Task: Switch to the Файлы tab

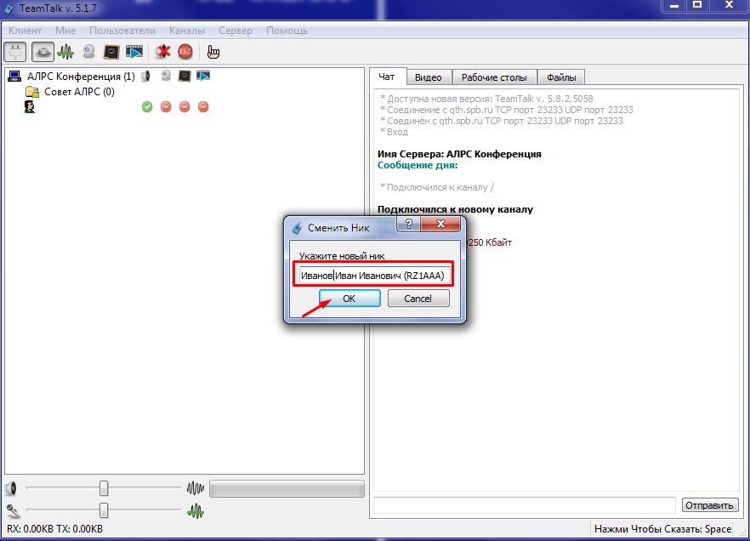Action: [x=561, y=77]
